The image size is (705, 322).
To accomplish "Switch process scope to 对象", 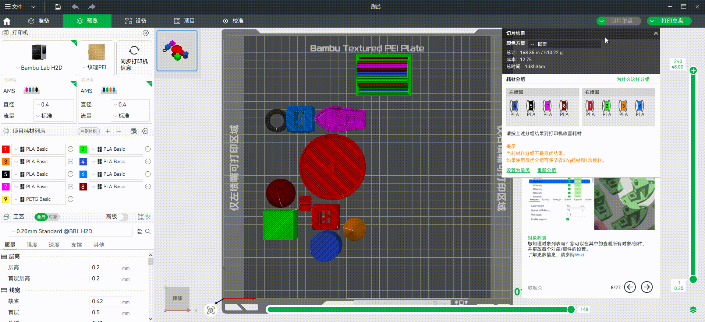I will click(x=53, y=217).
